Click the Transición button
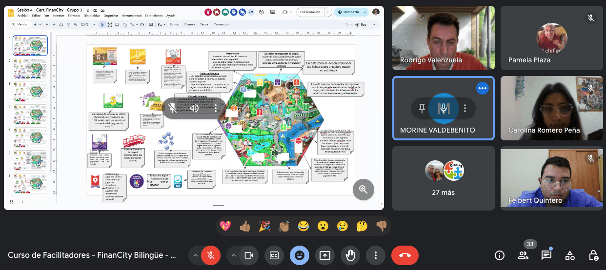 pyautogui.click(x=222, y=24)
